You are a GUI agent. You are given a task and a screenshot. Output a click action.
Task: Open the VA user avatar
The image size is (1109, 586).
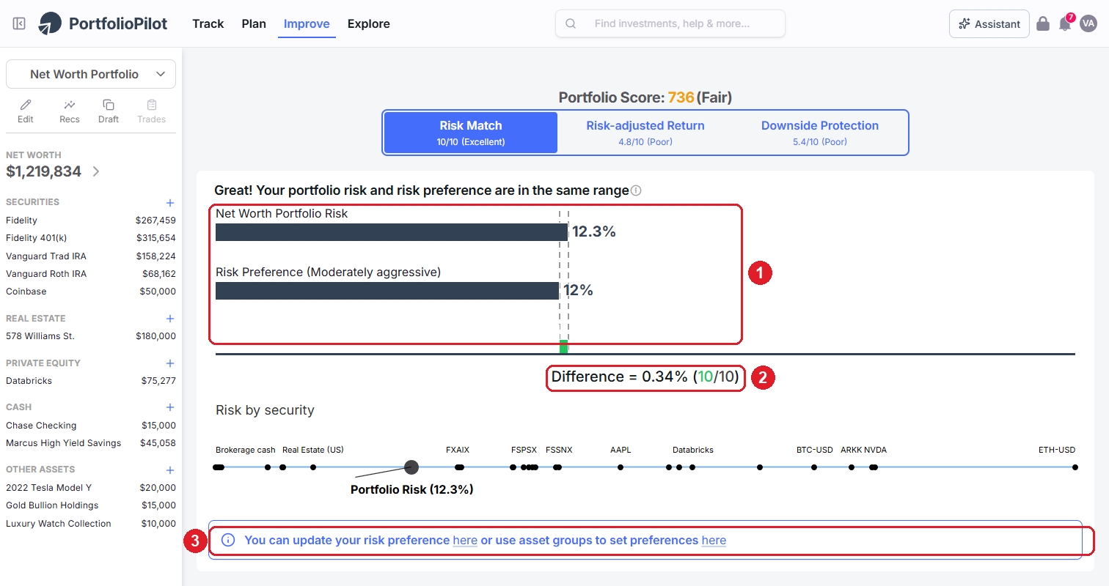tap(1088, 23)
